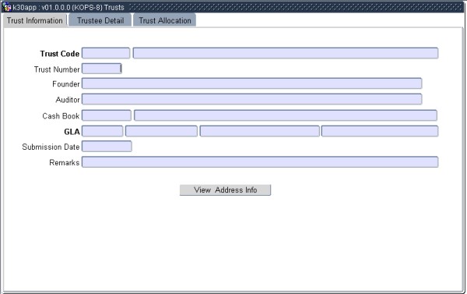Switch to the Trust Information tab

(35, 20)
